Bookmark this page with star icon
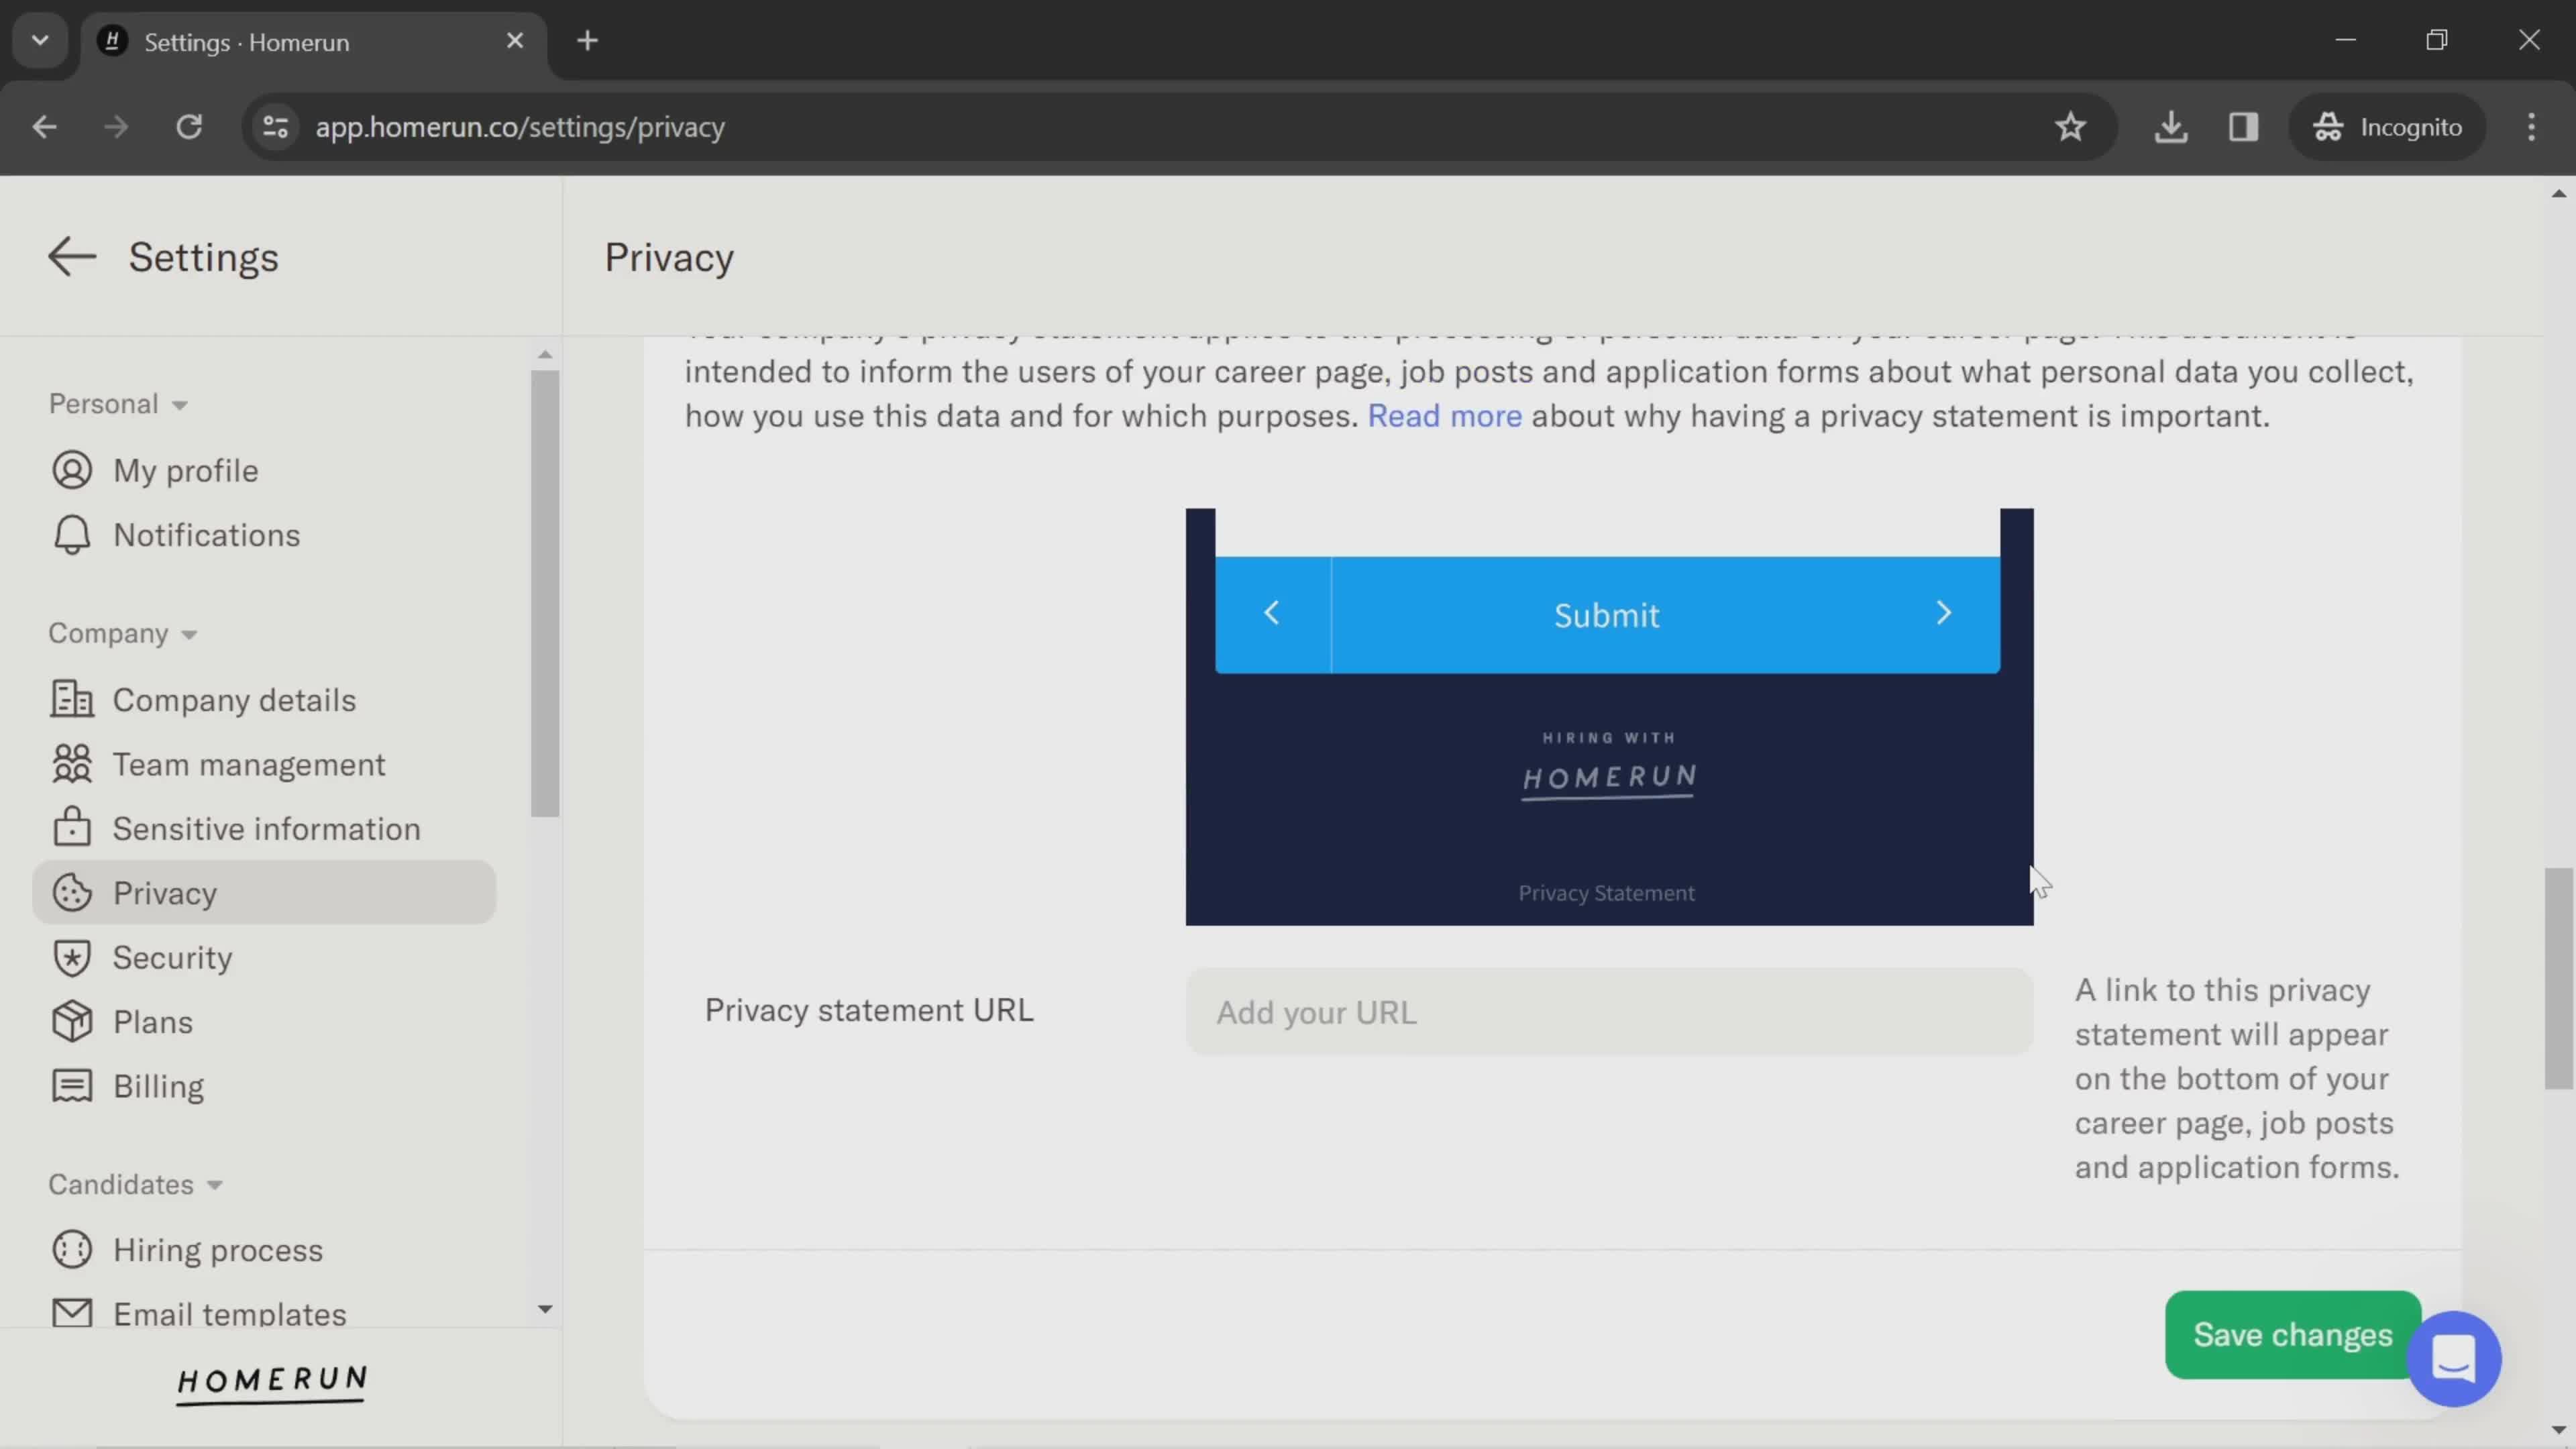Screen dimensions: 2576x1449 (x=2070, y=127)
